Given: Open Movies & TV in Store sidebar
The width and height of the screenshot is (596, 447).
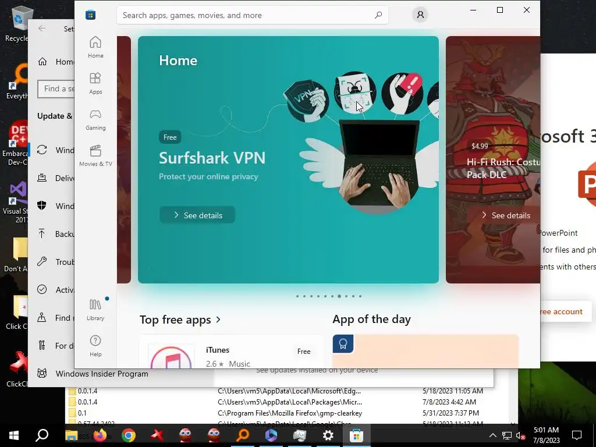Looking at the screenshot, I should click(95, 155).
